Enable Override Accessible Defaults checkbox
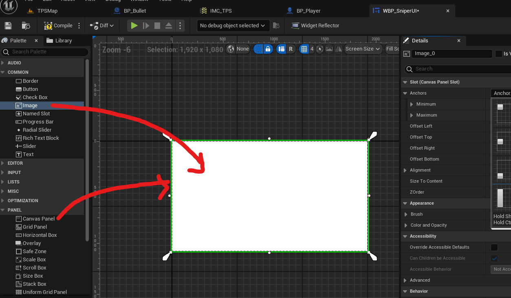Image resolution: width=511 pixels, height=298 pixels. click(x=494, y=247)
